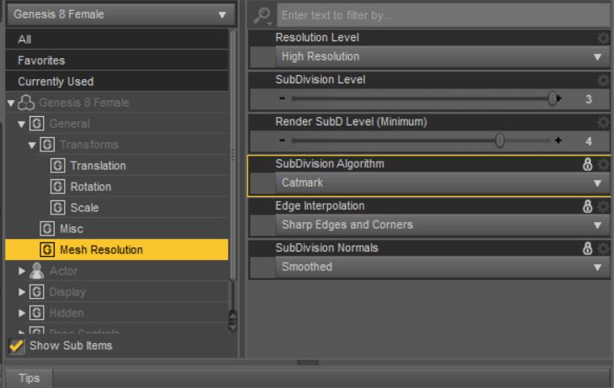The width and height of the screenshot is (614, 388).
Task: Click the Resolution Level property label
Action: (x=317, y=38)
